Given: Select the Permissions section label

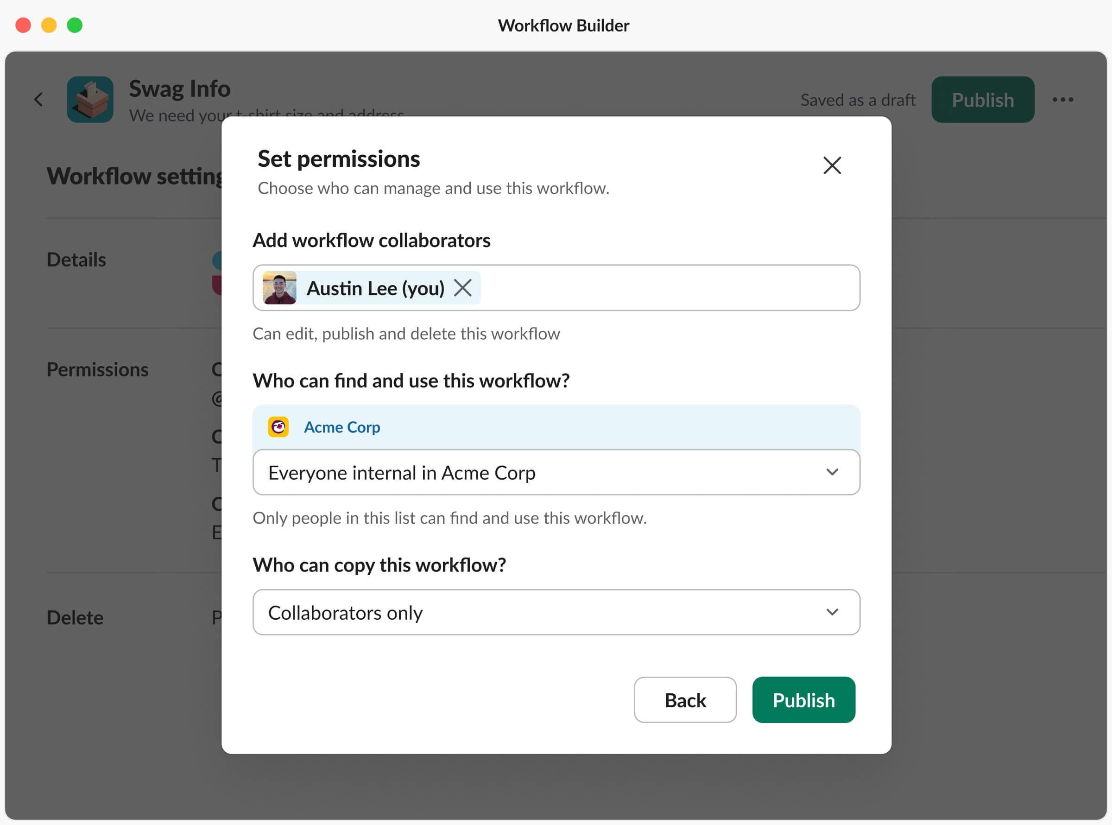Looking at the screenshot, I should pos(97,369).
